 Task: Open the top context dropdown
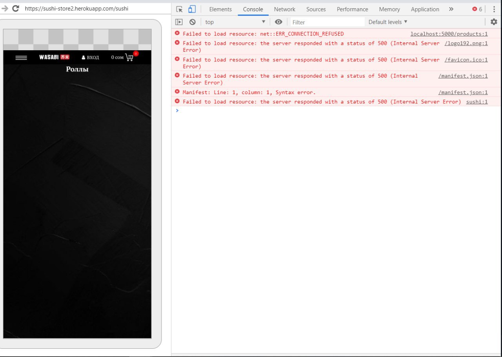[x=235, y=22]
